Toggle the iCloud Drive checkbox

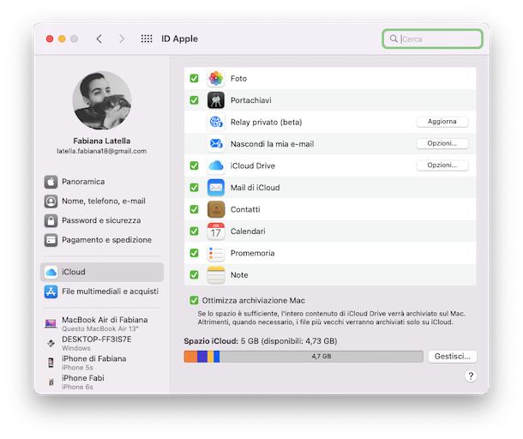(194, 165)
